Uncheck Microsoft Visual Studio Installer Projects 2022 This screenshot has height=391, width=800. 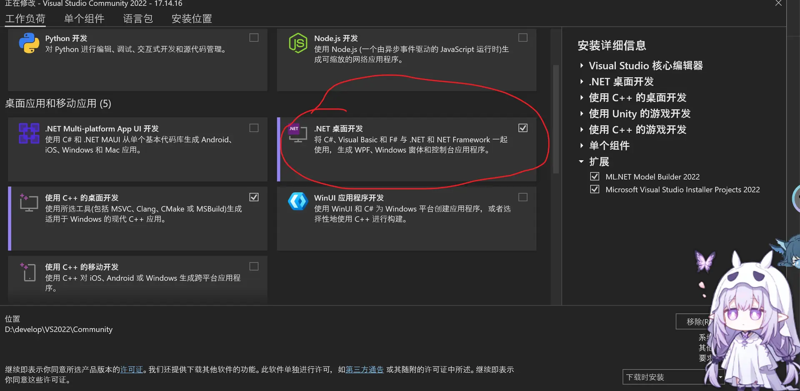595,189
